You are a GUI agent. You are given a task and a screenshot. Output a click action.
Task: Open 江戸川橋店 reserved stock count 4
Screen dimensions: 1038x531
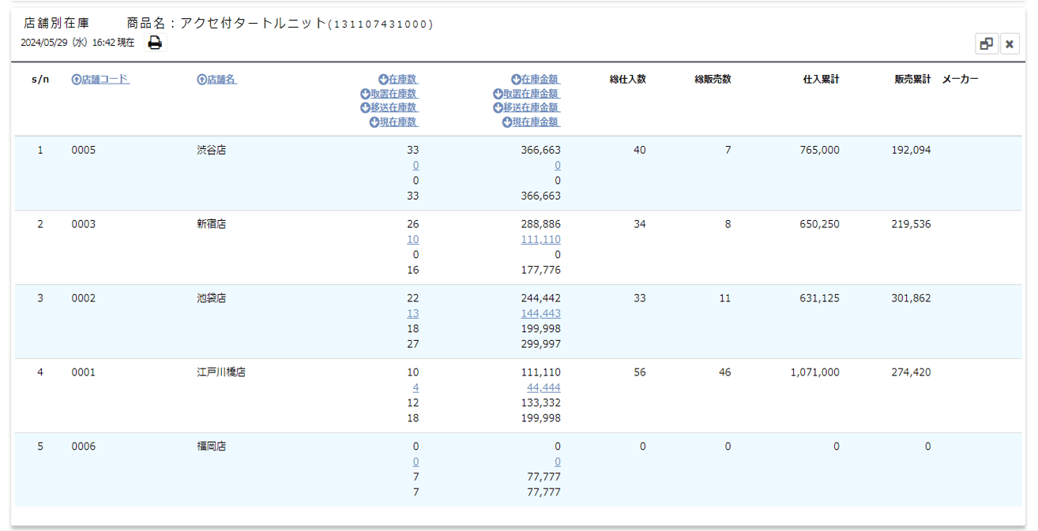pyautogui.click(x=416, y=387)
